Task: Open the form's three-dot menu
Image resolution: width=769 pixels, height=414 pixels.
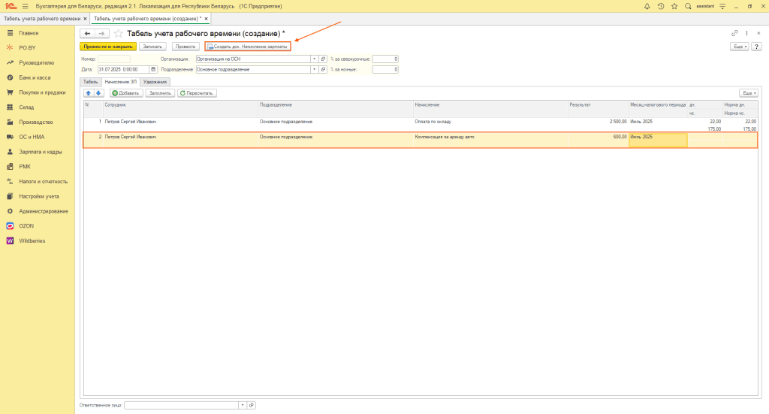Action: pyautogui.click(x=746, y=33)
